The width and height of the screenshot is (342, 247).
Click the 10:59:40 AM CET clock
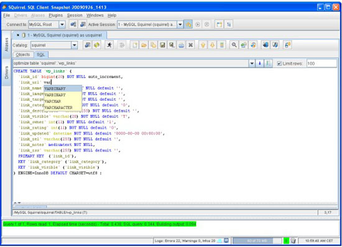319,241
